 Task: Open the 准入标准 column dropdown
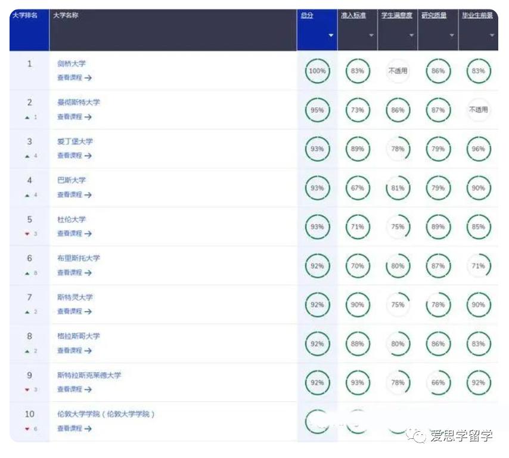coord(371,35)
